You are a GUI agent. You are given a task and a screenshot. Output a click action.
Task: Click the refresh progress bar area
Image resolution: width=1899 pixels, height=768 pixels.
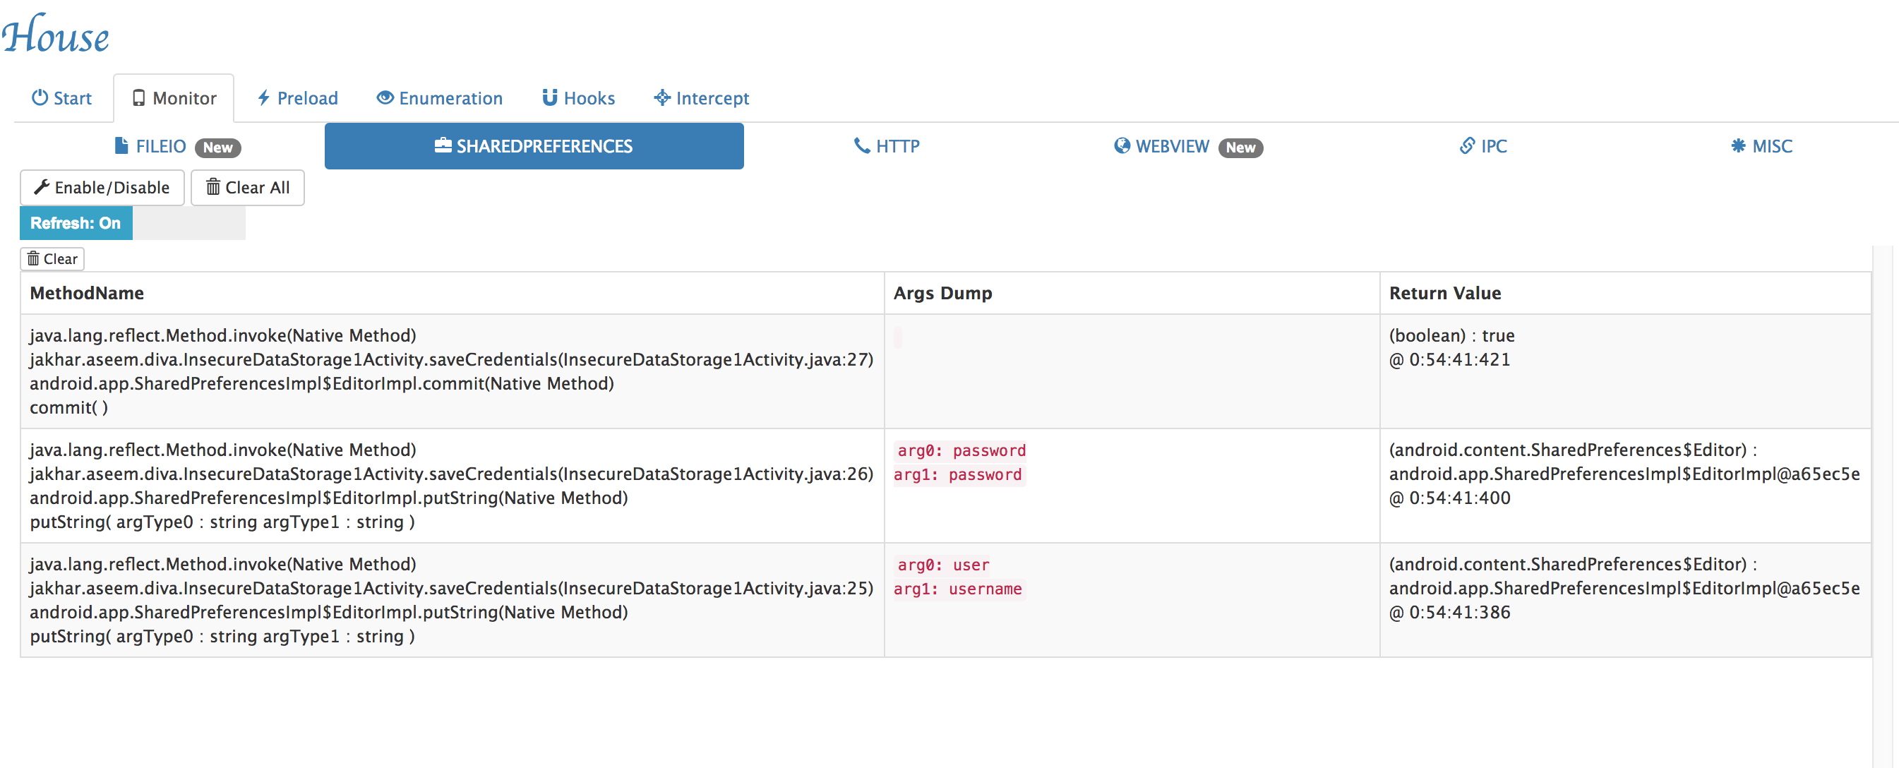[x=188, y=223]
